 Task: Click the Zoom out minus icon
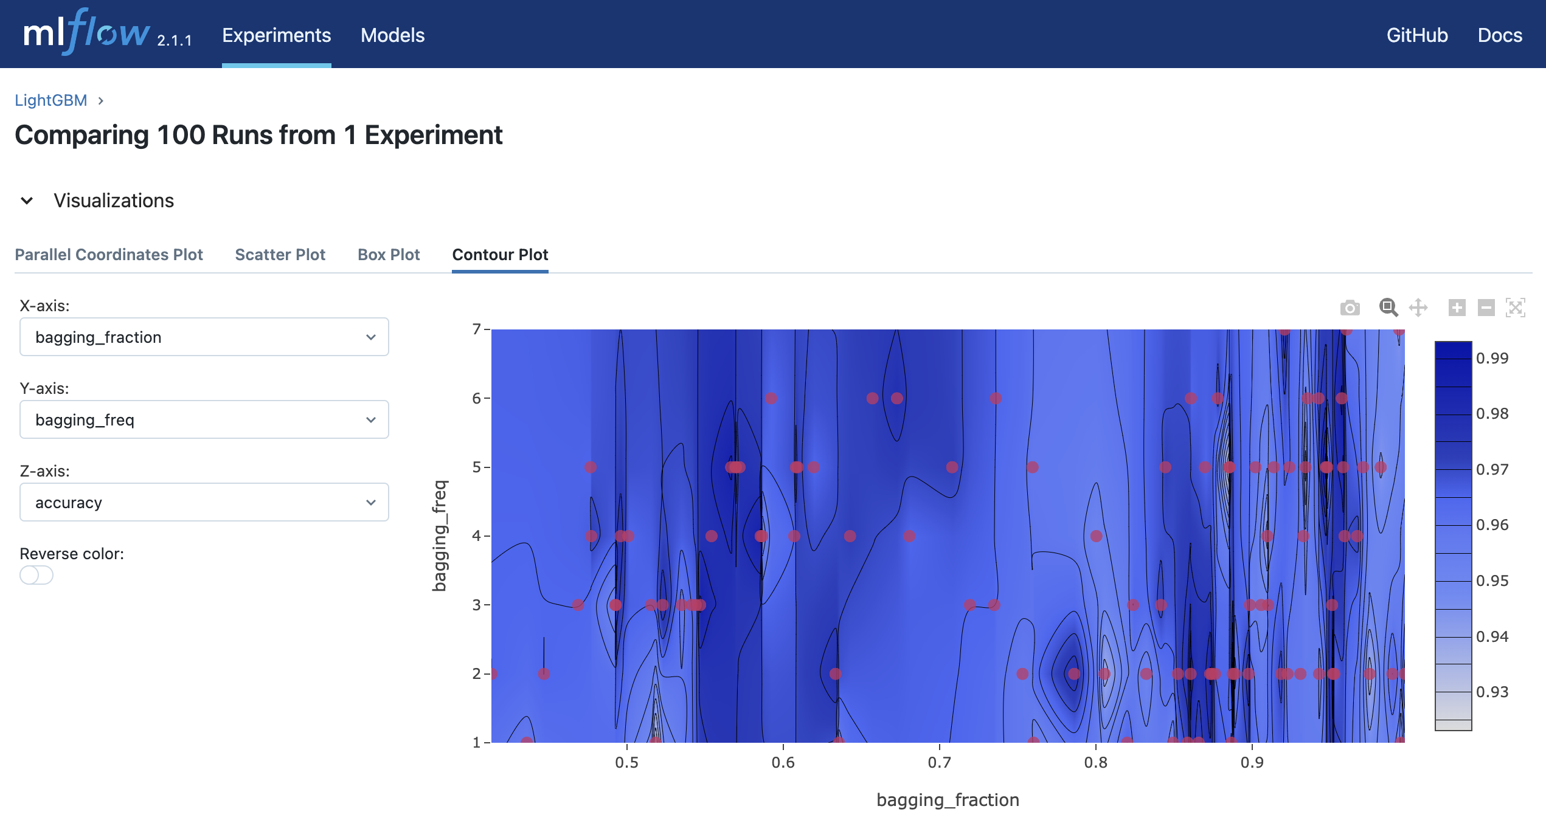click(x=1486, y=308)
